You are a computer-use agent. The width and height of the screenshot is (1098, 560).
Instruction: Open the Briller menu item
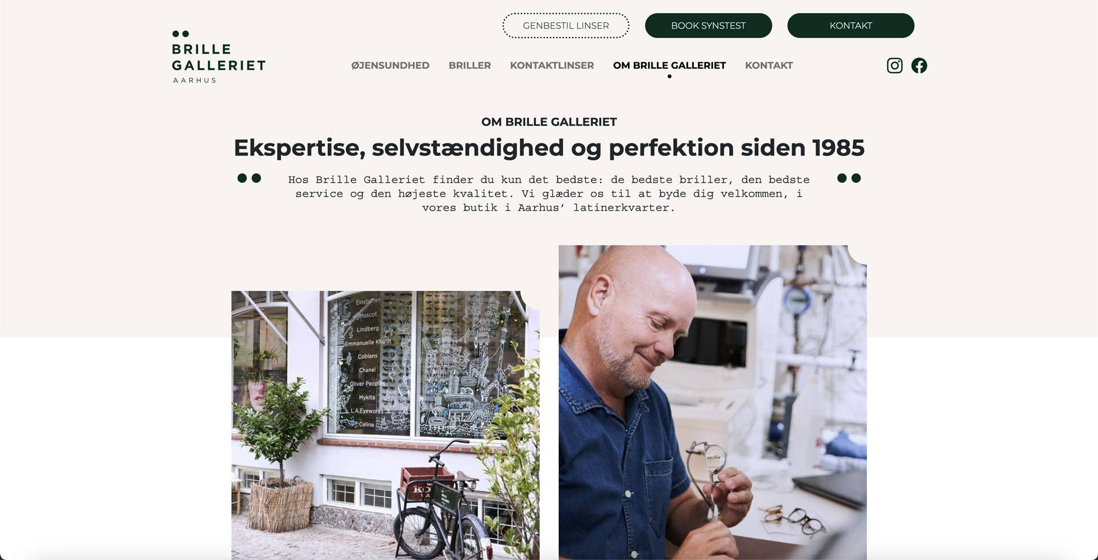tap(470, 66)
